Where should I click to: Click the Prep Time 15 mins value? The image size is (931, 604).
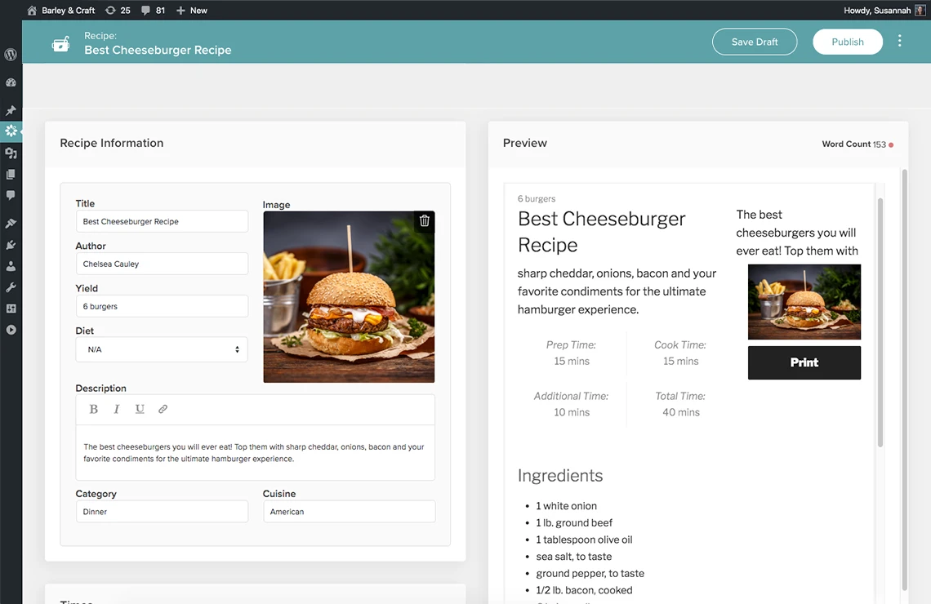tap(571, 362)
